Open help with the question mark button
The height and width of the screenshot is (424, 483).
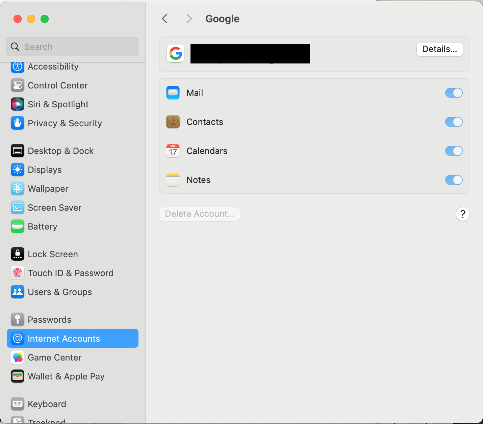tap(463, 214)
